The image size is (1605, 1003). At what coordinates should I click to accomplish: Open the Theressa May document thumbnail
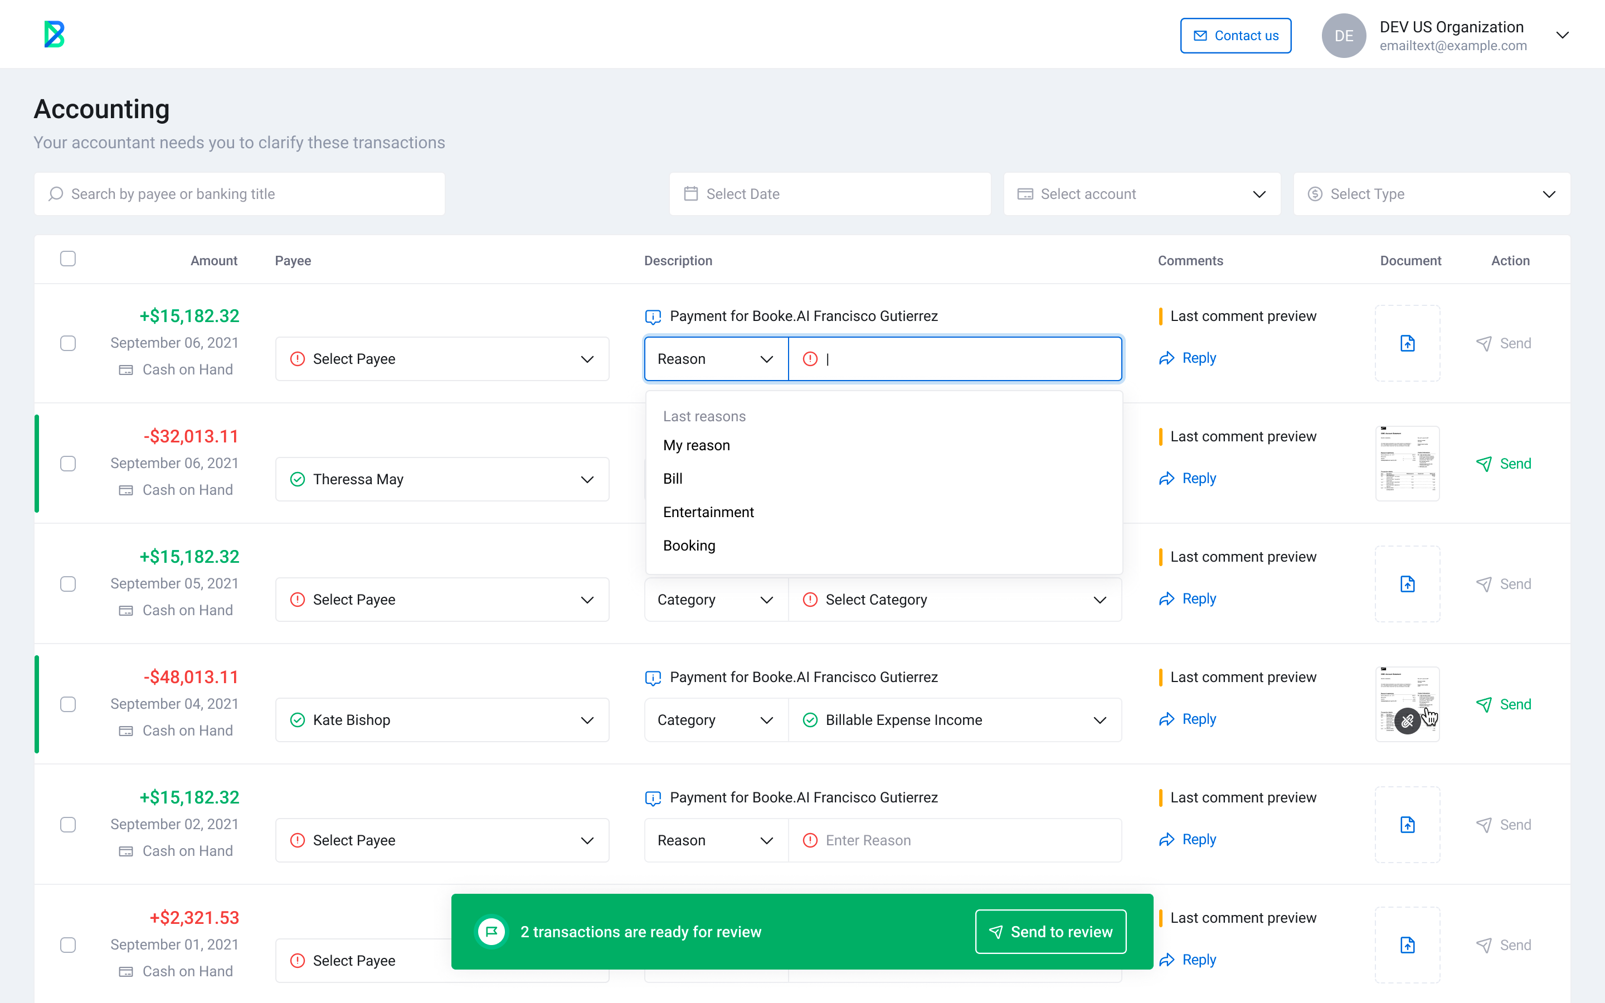(1407, 464)
